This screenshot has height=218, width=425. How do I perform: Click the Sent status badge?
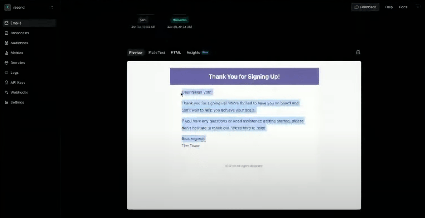(143, 20)
